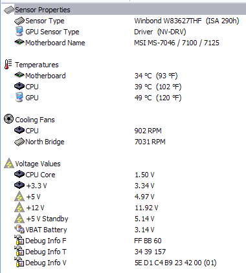246x273 pixels.
Task: Select the CPU Core voltage row
Action: coord(123,175)
